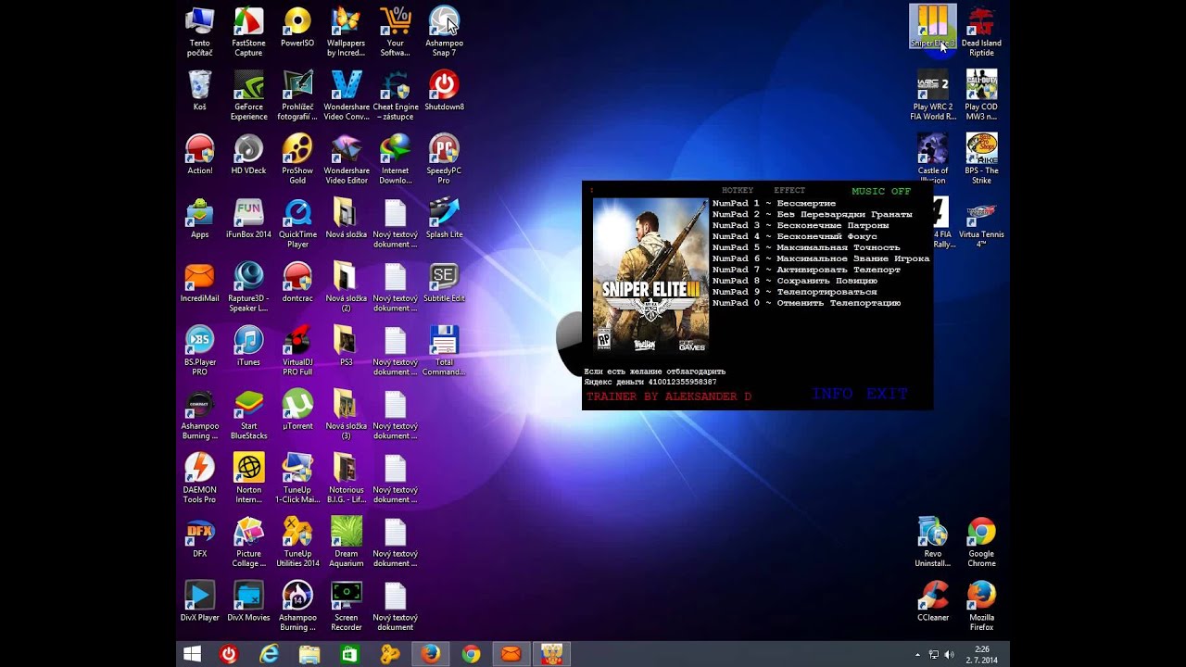
Task: Select the ProShow Gold icon
Action: 297,158
